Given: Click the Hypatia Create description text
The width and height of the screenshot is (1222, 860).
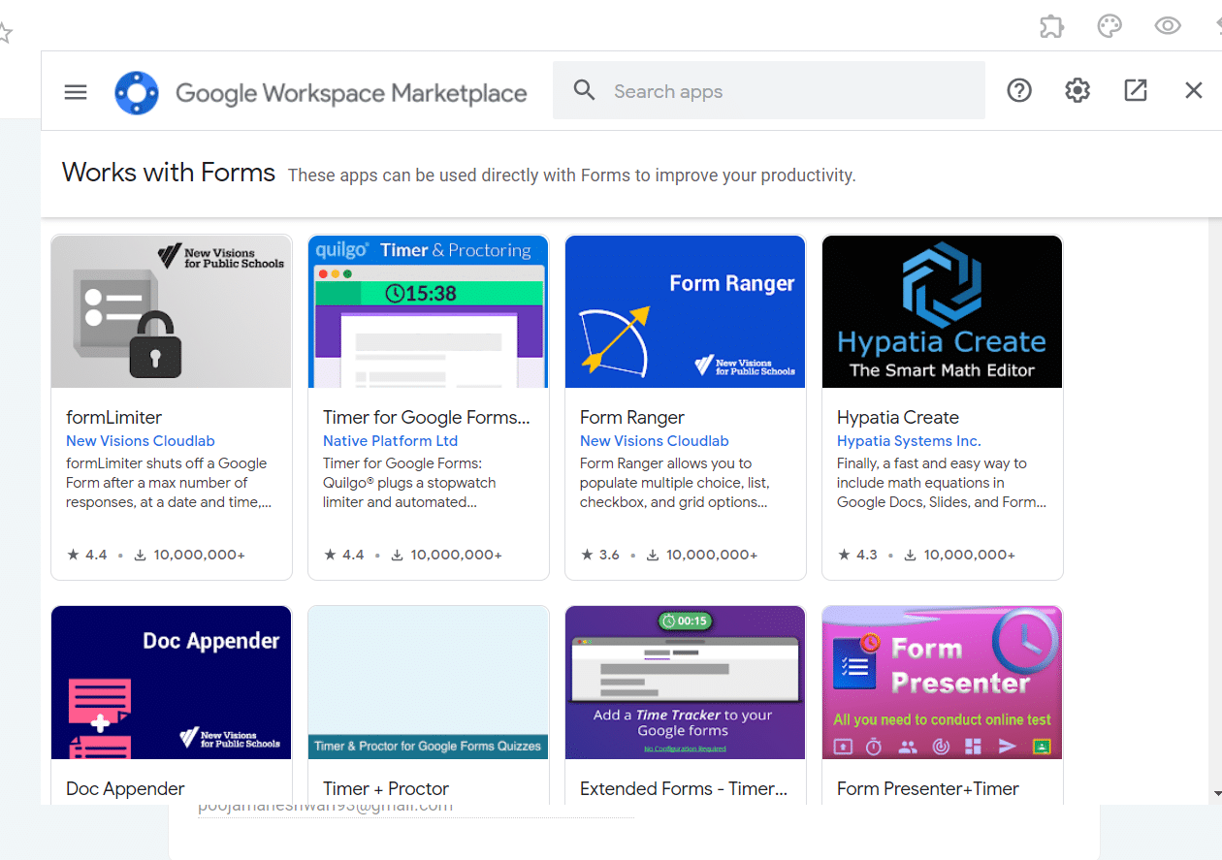Looking at the screenshot, I should tap(942, 483).
